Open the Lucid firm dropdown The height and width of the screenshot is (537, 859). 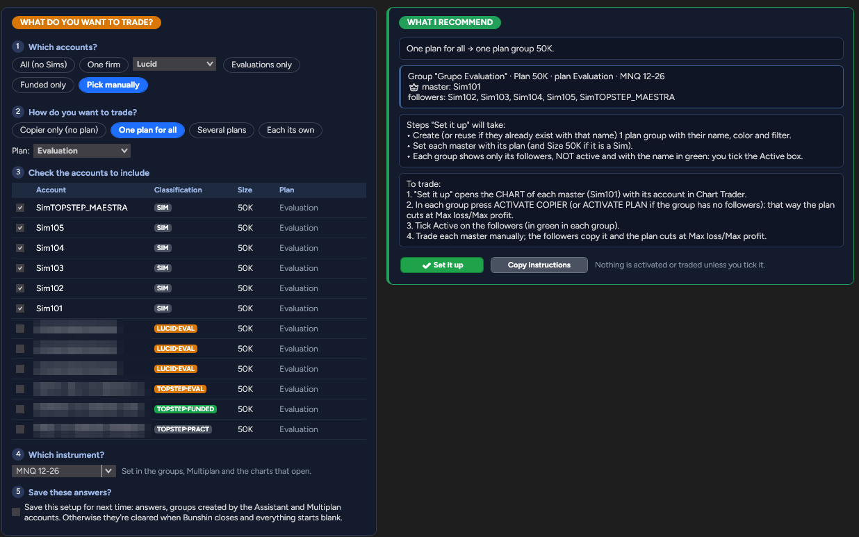click(x=174, y=64)
